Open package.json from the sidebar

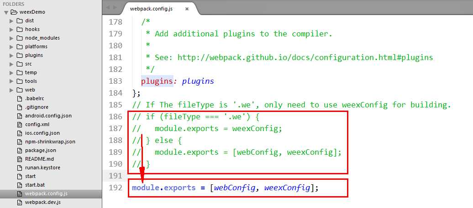tap(41, 150)
